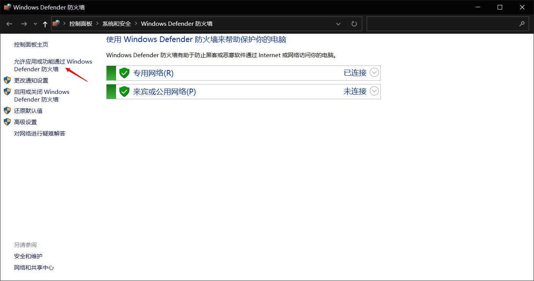Click the 还原默认值 link
The image size is (534, 281).
pyautogui.click(x=28, y=111)
